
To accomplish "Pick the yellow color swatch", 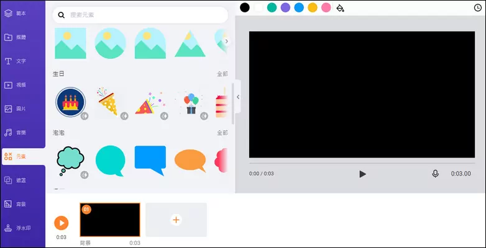I will pos(313,7).
